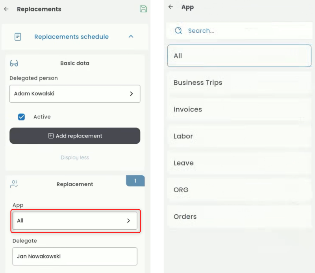Click the search magnifier icon

click(x=178, y=31)
